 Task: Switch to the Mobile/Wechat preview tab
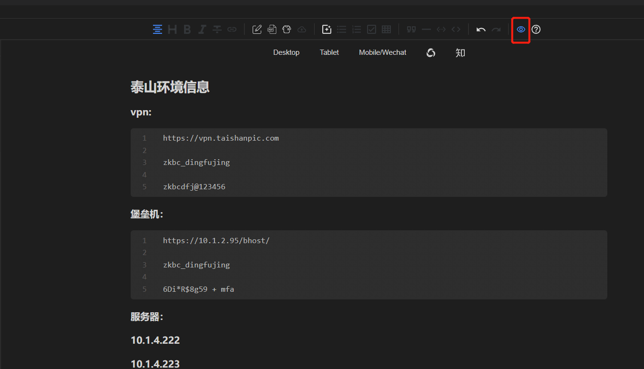point(382,52)
